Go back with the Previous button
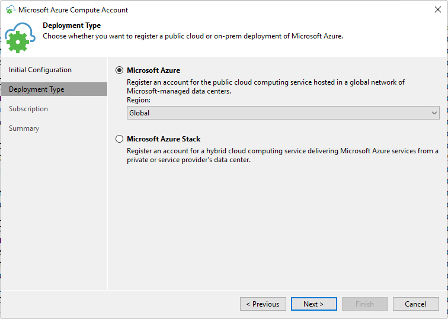 click(263, 304)
